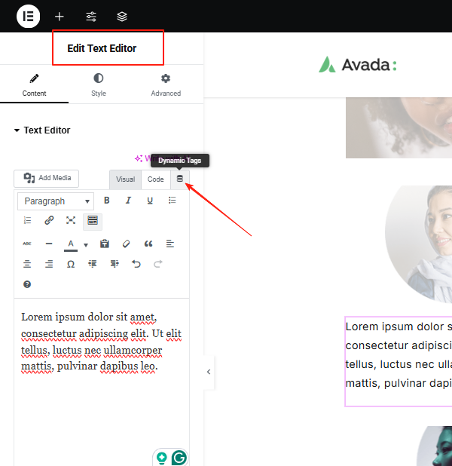Screen dimensions: 452x466
Task: Collapse the Text Editor section
Action: pyautogui.click(x=42, y=130)
